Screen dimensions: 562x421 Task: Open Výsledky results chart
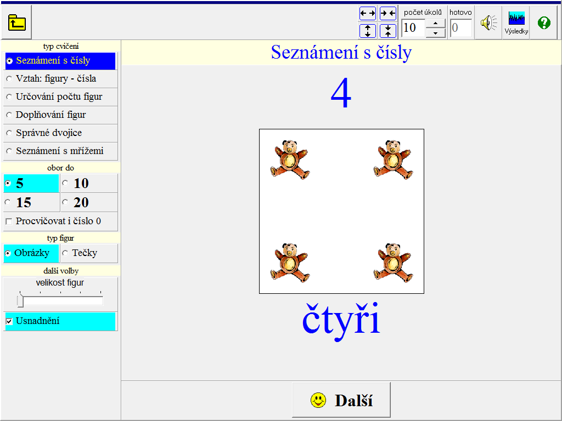[x=516, y=22]
